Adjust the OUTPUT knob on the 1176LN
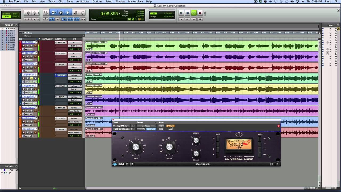 (x=169, y=147)
